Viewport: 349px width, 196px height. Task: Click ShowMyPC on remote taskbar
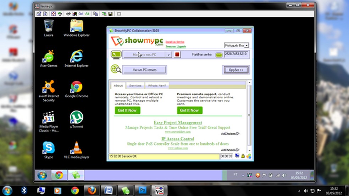tap(76, 175)
